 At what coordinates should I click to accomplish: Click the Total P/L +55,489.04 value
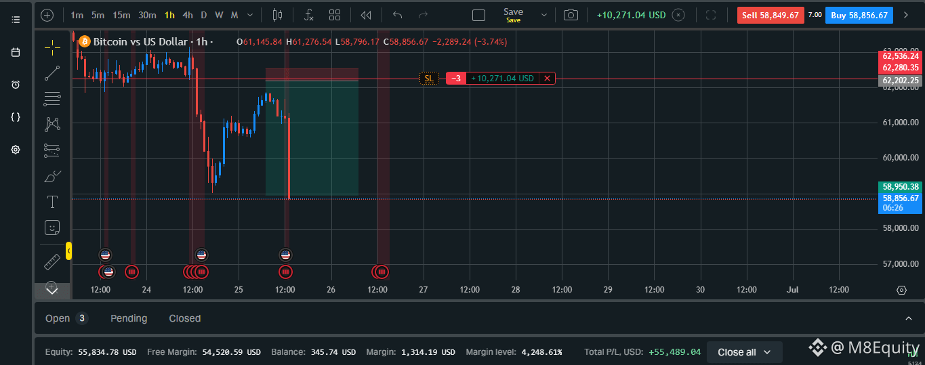pos(674,352)
